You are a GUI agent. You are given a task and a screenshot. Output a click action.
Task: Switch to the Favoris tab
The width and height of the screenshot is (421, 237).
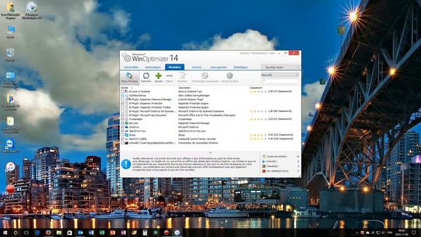pos(197,67)
